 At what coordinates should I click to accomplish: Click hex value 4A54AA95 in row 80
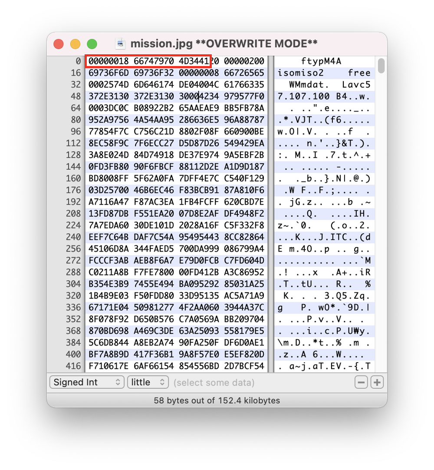tap(154, 119)
